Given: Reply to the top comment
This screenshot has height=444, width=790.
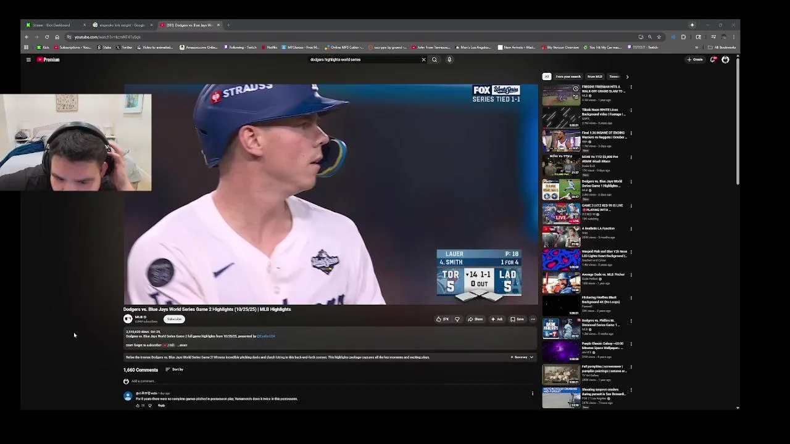Looking at the screenshot, I should pos(161,406).
